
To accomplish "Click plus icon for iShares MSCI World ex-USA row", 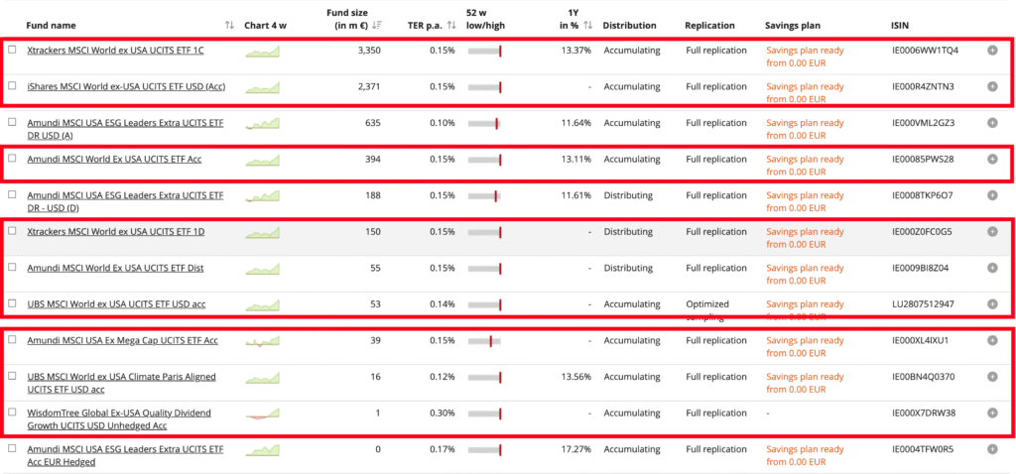I will tap(992, 86).
